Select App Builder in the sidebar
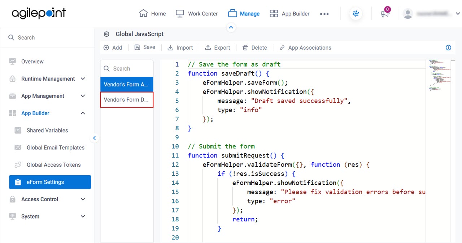This screenshot has height=243, width=462. (x=35, y=113)
